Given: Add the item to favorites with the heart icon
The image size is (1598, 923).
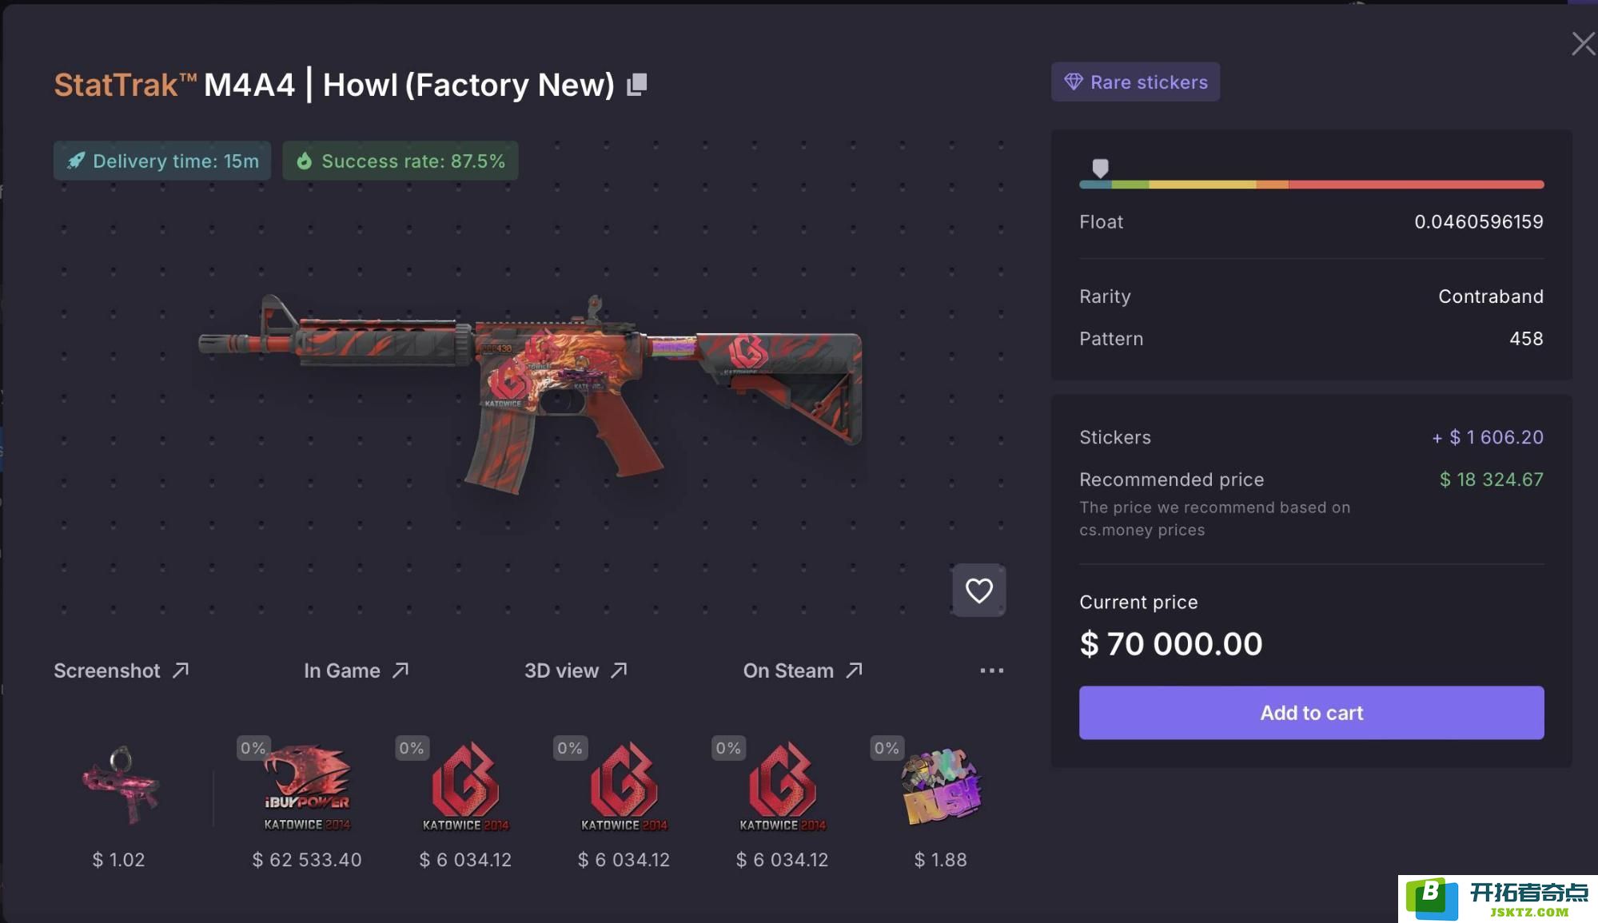Looking at the screenshot, I should click(x=978, y=591).
